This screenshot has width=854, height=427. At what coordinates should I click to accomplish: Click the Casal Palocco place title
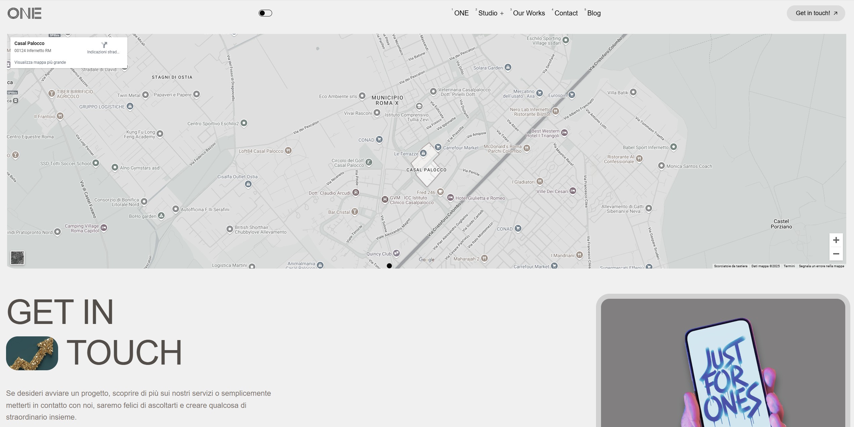pos(29,43)
